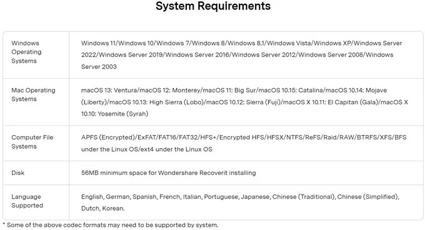Click the Mac Operating Systems row label

(x=33, y=94)
